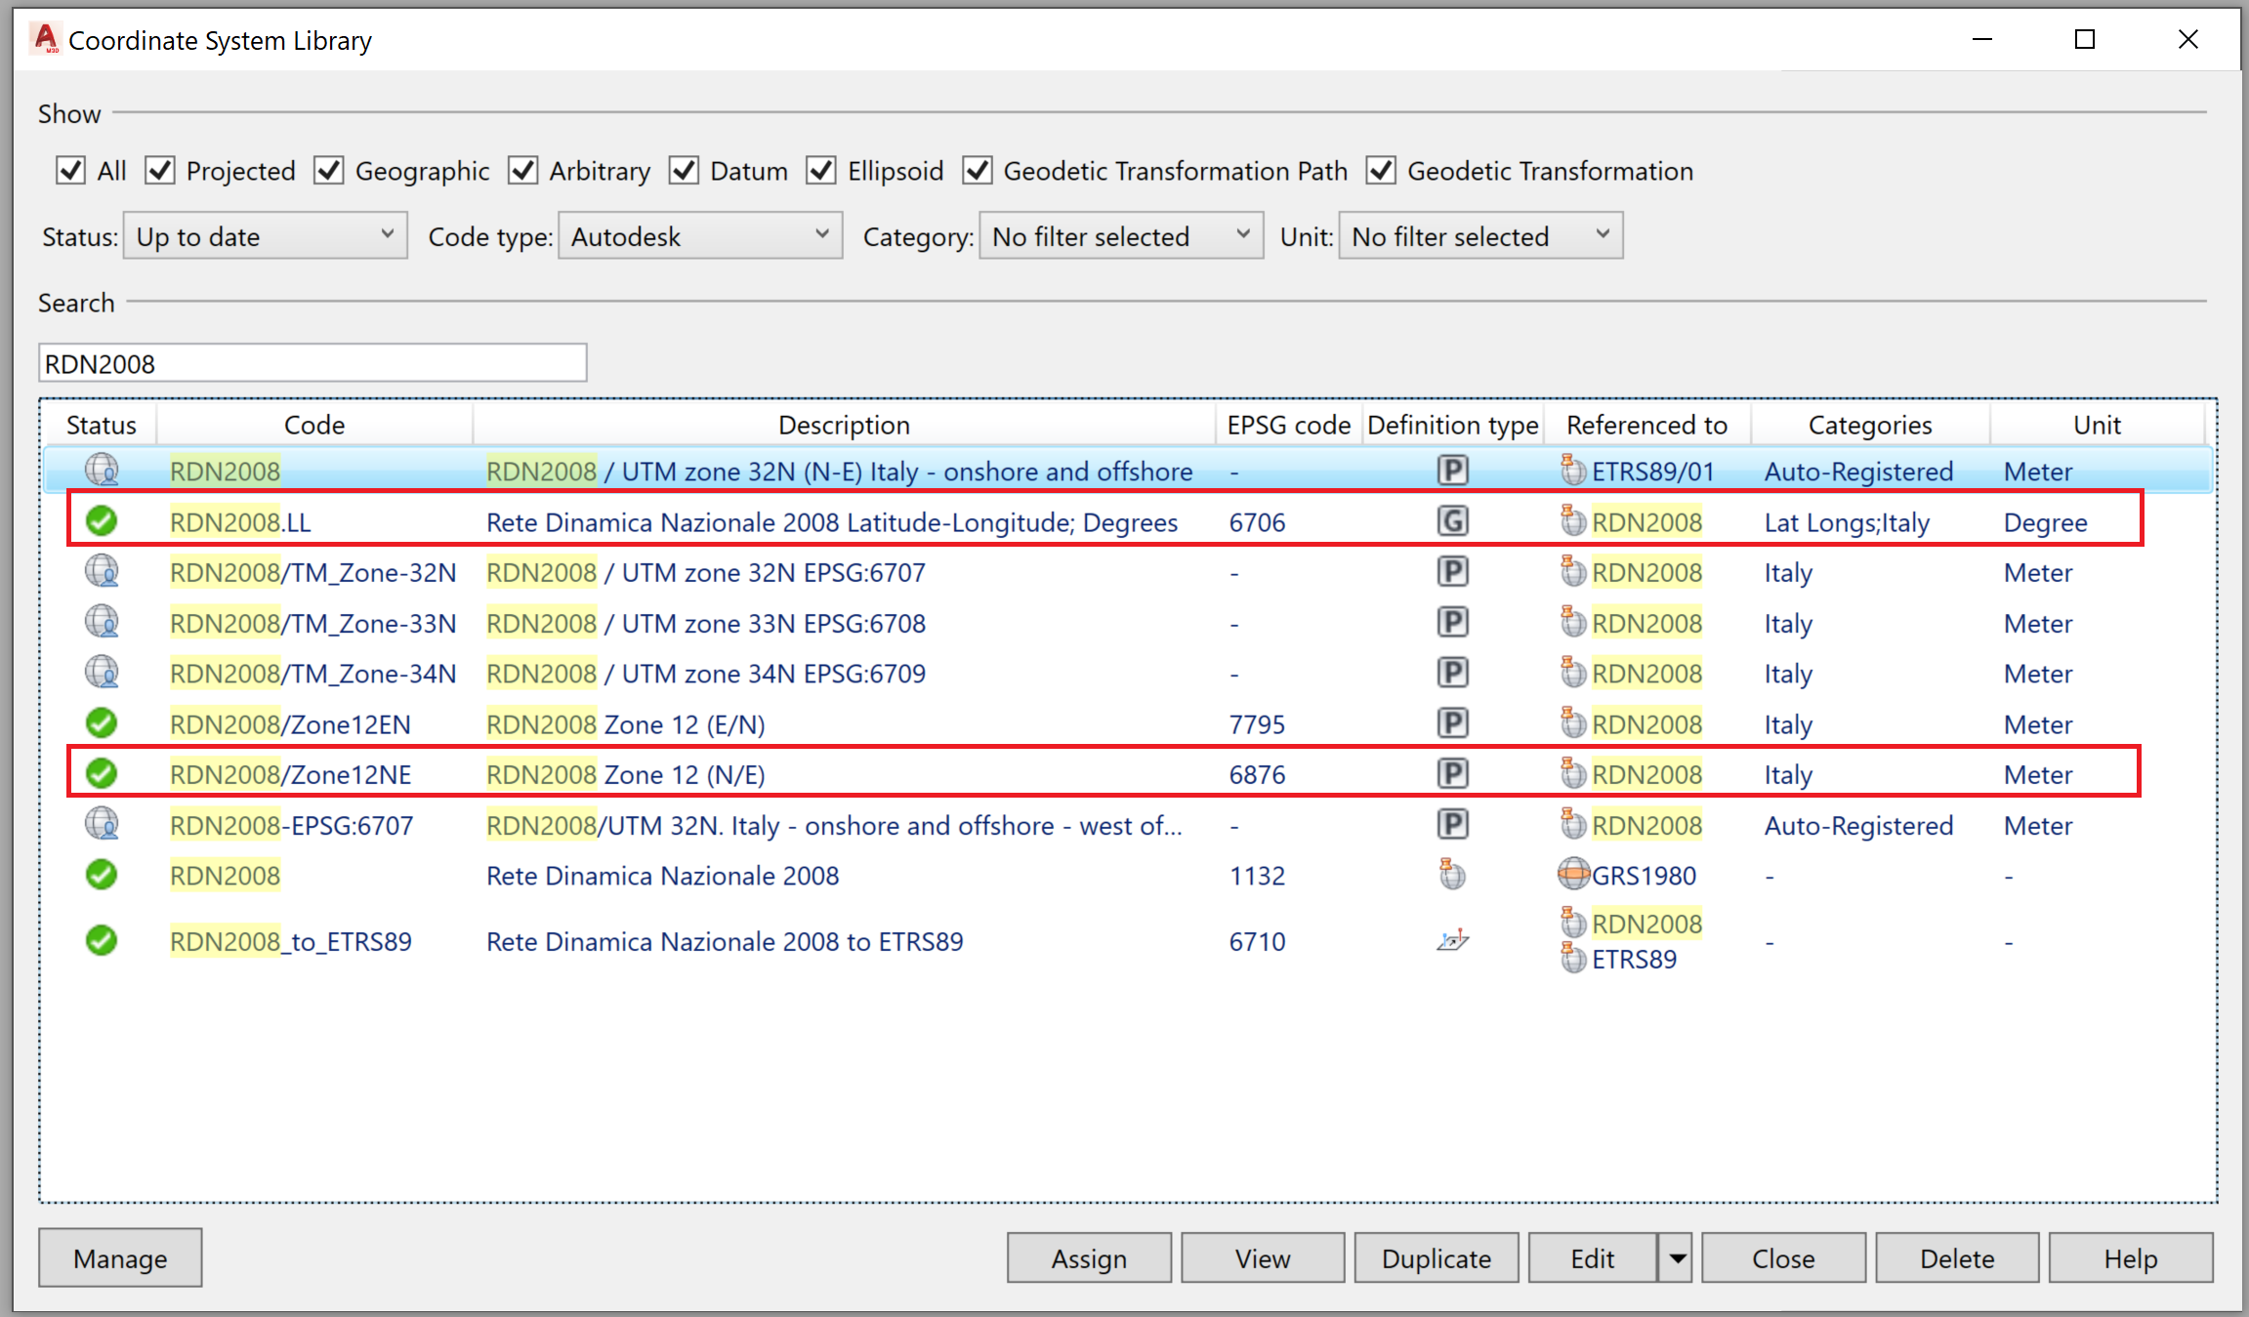2249x1317 pixels.
Task: Sort by the Categories column header
Action: coord(1870,425)
